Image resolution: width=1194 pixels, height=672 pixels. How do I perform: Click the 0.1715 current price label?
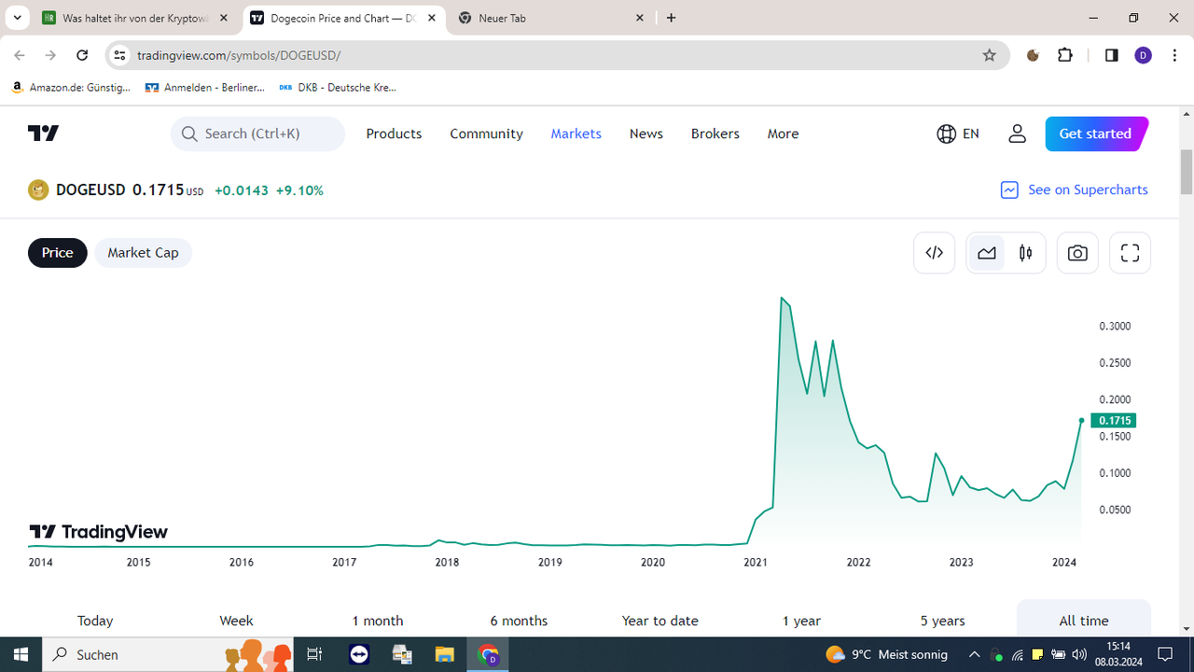click(1113, 421)
